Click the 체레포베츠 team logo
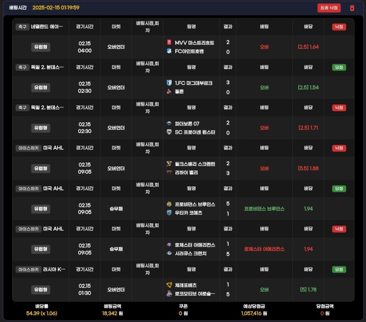Image resolution: width=366 pixels, height=322 pixels. coord(169,285)
